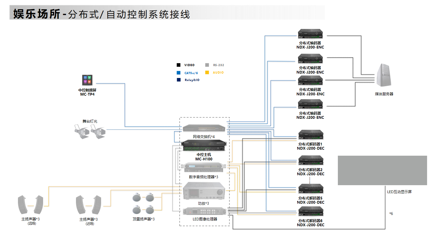Viewport: 442px width, 248px height.
Task: Click the gray RS-232 legend swatch
Action: pos(207,65)
